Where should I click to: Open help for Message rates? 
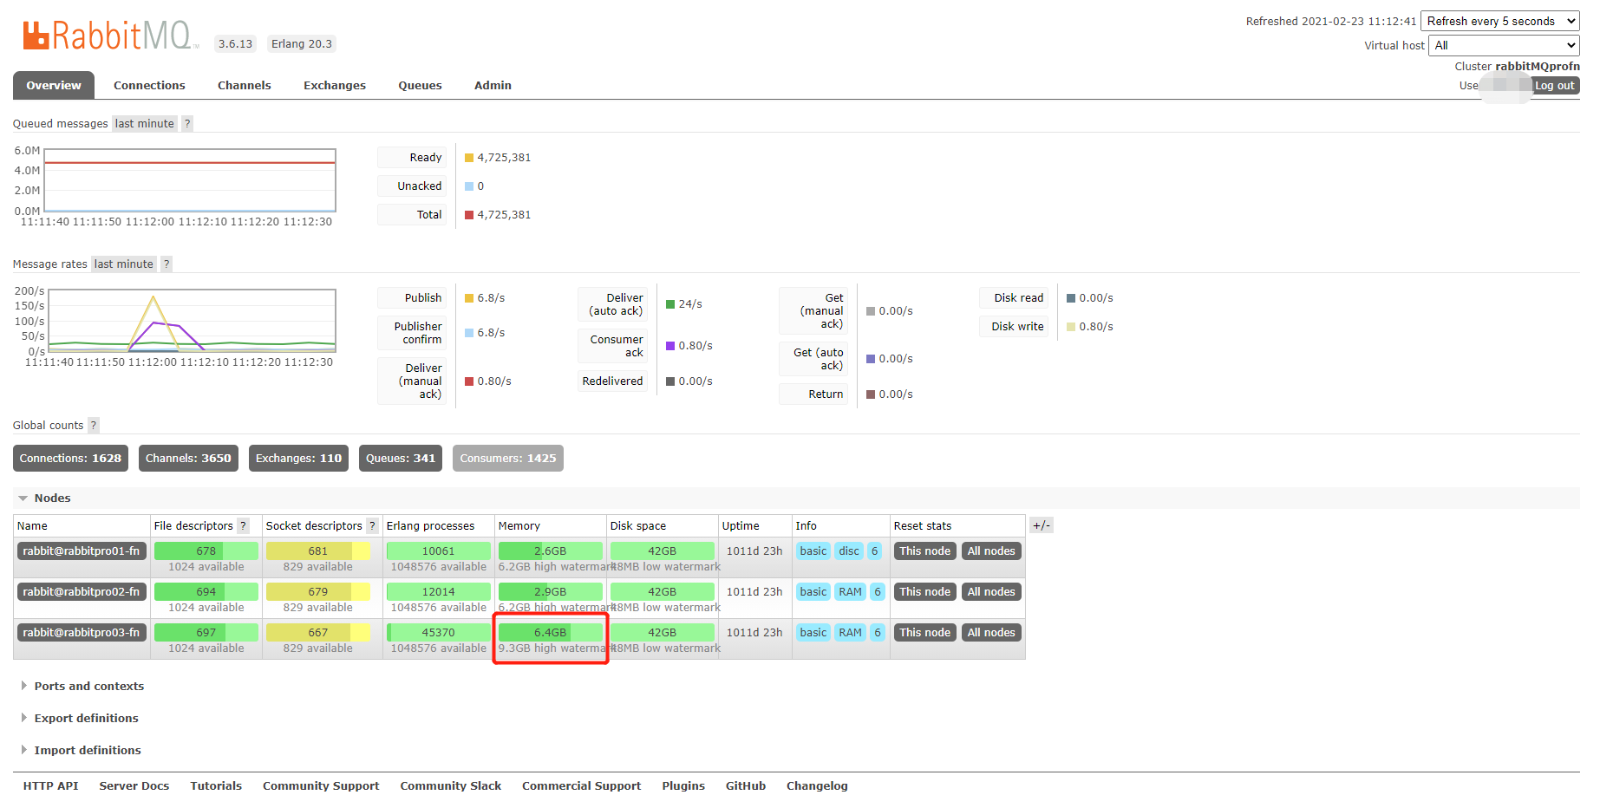coord(167,264)
